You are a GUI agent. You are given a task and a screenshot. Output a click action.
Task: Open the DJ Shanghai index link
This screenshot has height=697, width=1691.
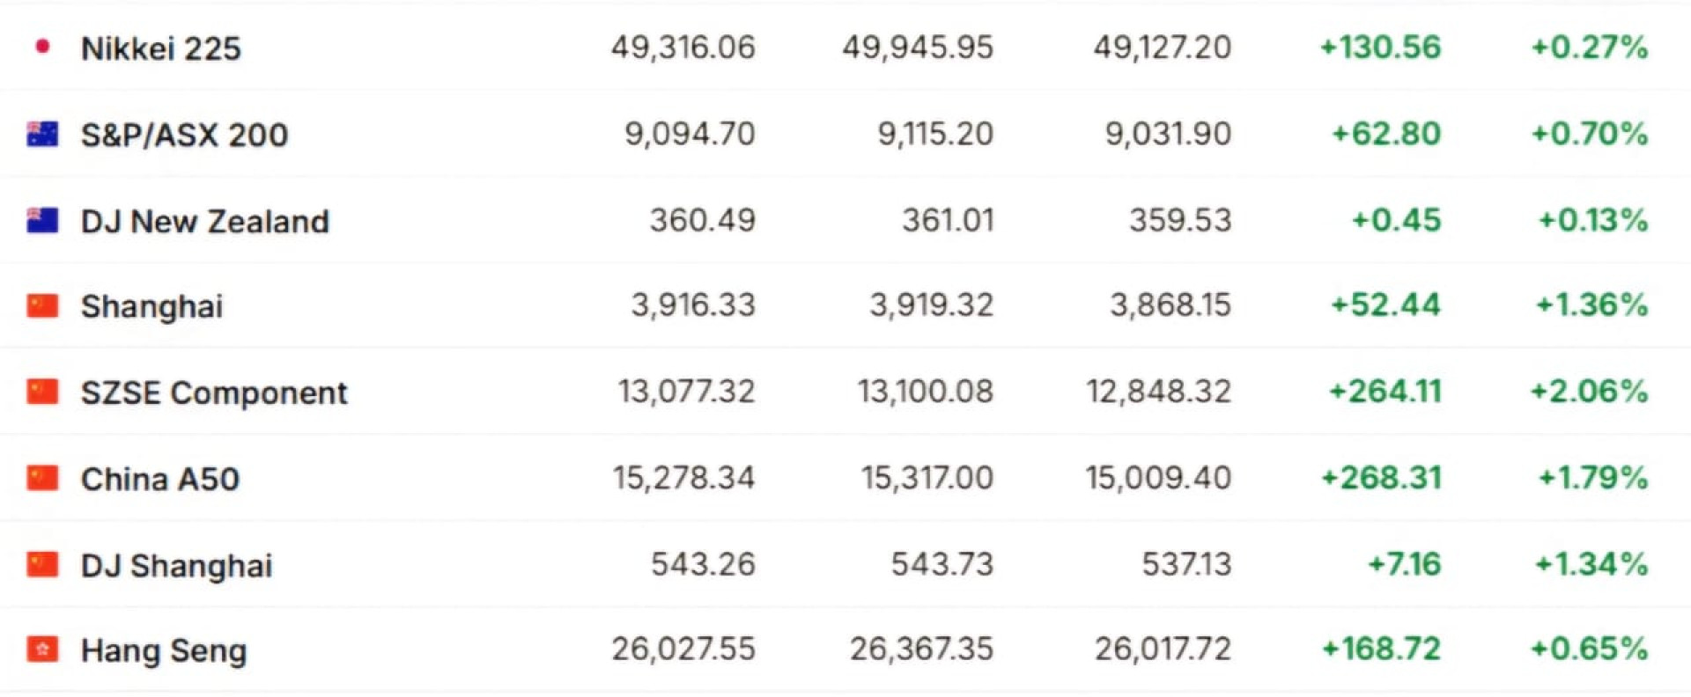point(176,565)
